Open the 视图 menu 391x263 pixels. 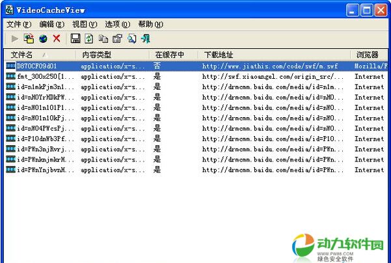[84, 24]
